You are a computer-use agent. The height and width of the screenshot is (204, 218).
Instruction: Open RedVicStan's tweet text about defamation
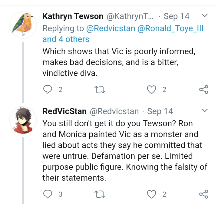pos(125,151)
